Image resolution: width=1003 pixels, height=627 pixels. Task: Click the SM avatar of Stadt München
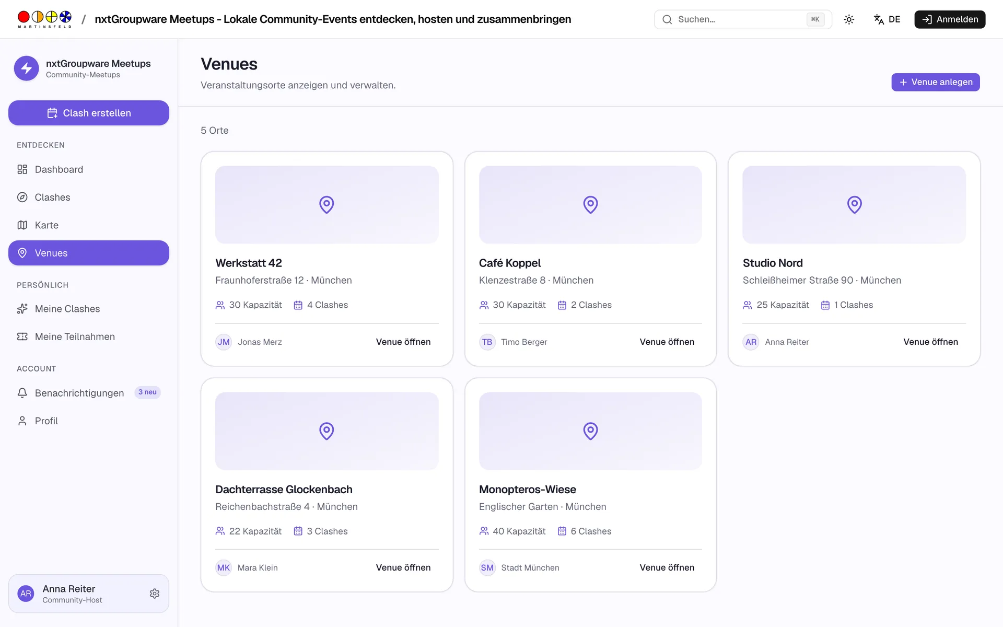487,568
